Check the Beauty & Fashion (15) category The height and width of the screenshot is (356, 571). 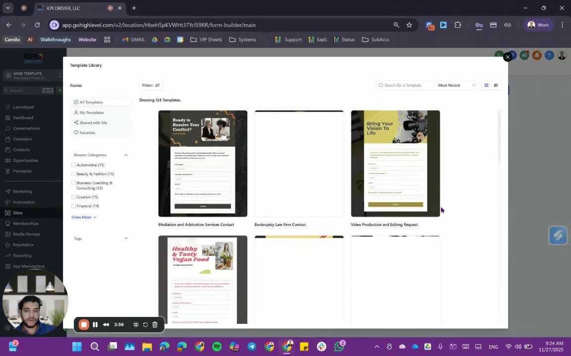73,174
